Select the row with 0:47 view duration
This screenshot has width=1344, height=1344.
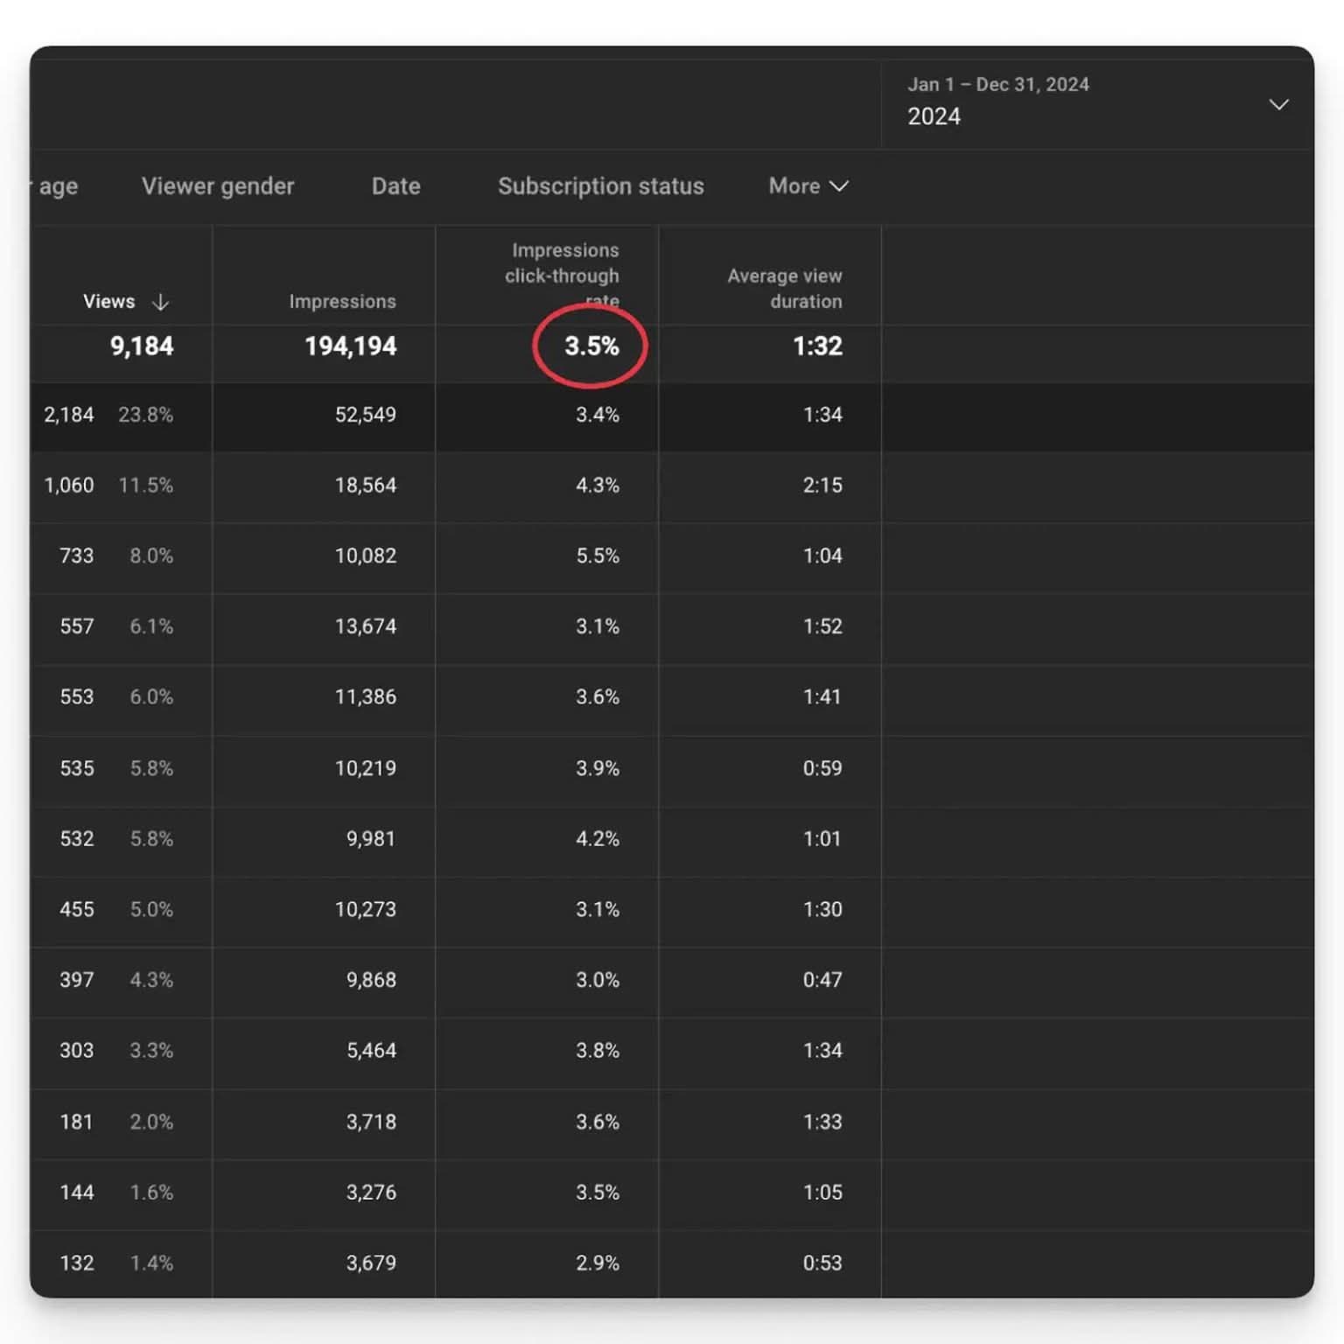pyautogui.click(x=822, y=980)
